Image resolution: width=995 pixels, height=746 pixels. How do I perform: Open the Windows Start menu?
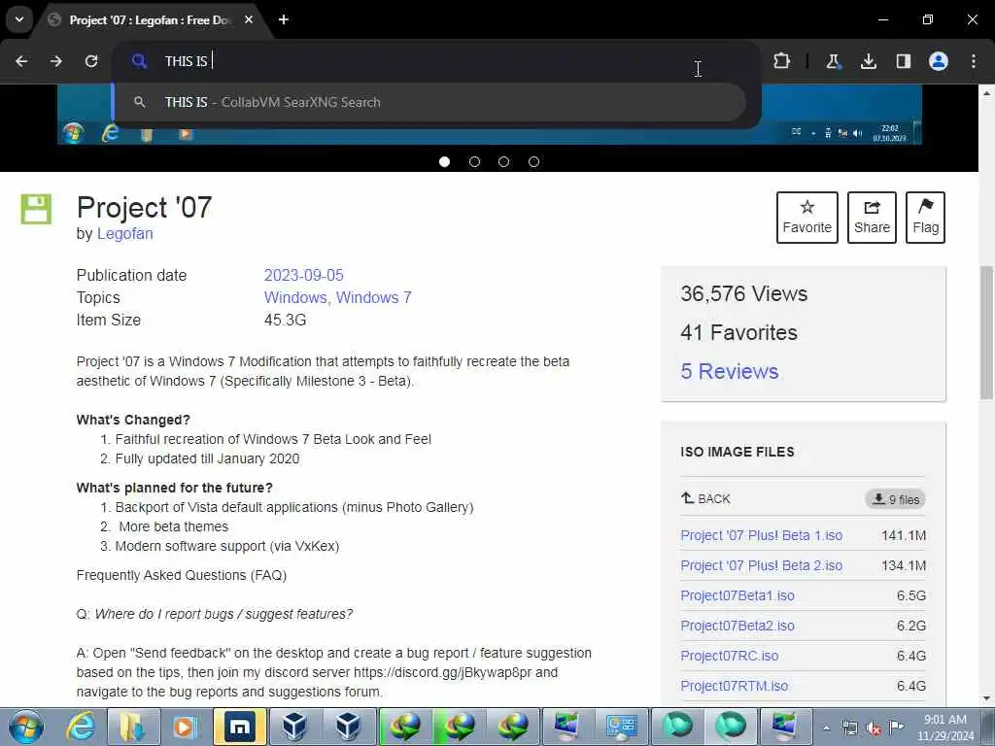point(25,727)
